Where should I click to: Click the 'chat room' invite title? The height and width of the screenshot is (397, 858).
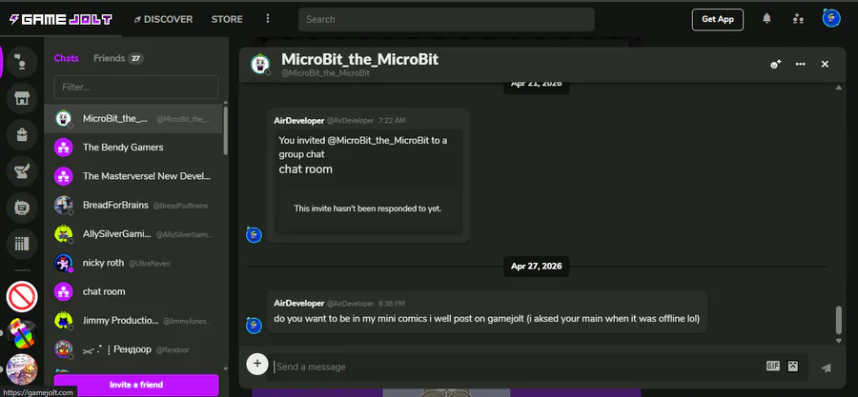pyautogui.click(x=305, y=169)
